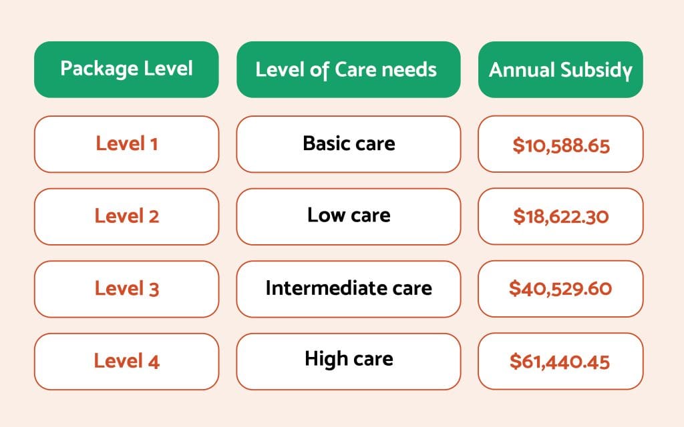Viewport: 684px width, 427px height.
Task: Click the Low care cell
Action: (349, 217)
